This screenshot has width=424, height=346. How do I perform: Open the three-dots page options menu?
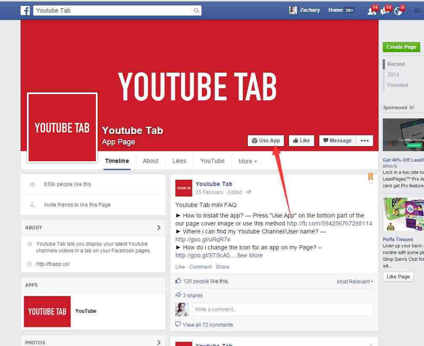[x=365, y=141]
